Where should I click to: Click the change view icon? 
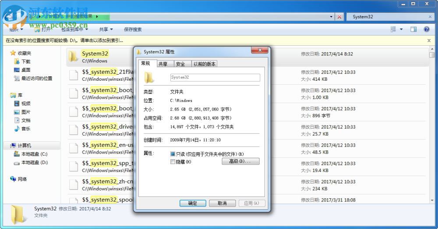393,29
